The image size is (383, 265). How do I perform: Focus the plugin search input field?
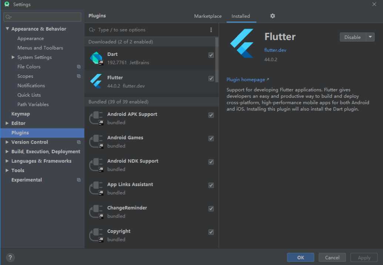[151, 30]
